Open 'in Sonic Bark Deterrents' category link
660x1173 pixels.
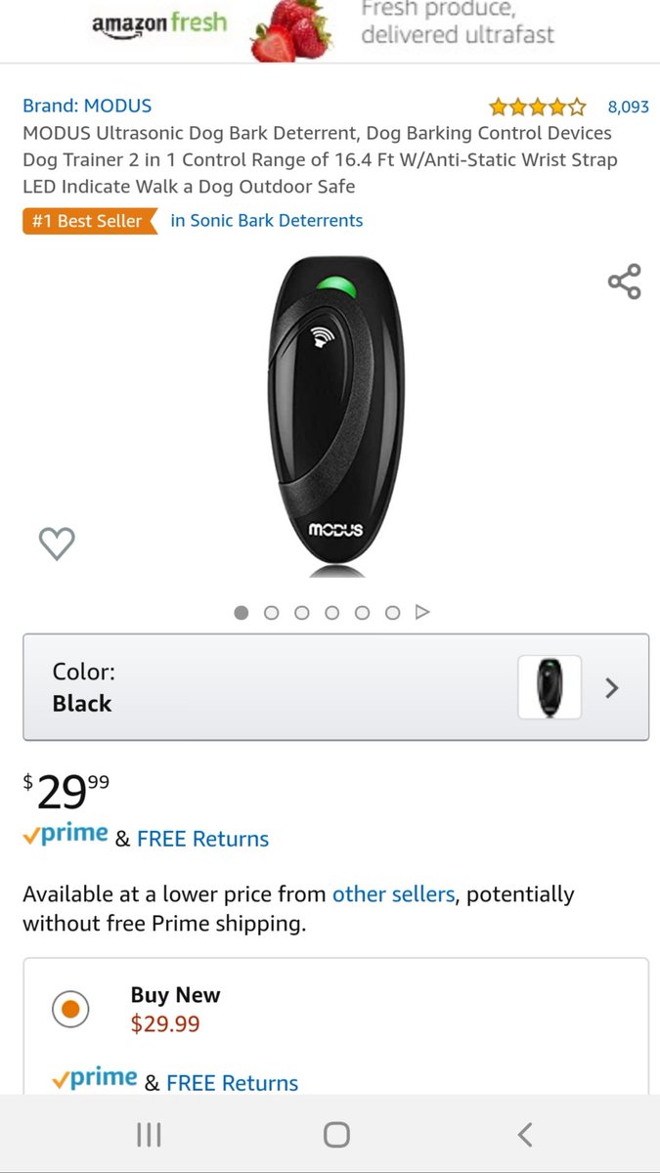pyautogui.click(x=267, y=221)
